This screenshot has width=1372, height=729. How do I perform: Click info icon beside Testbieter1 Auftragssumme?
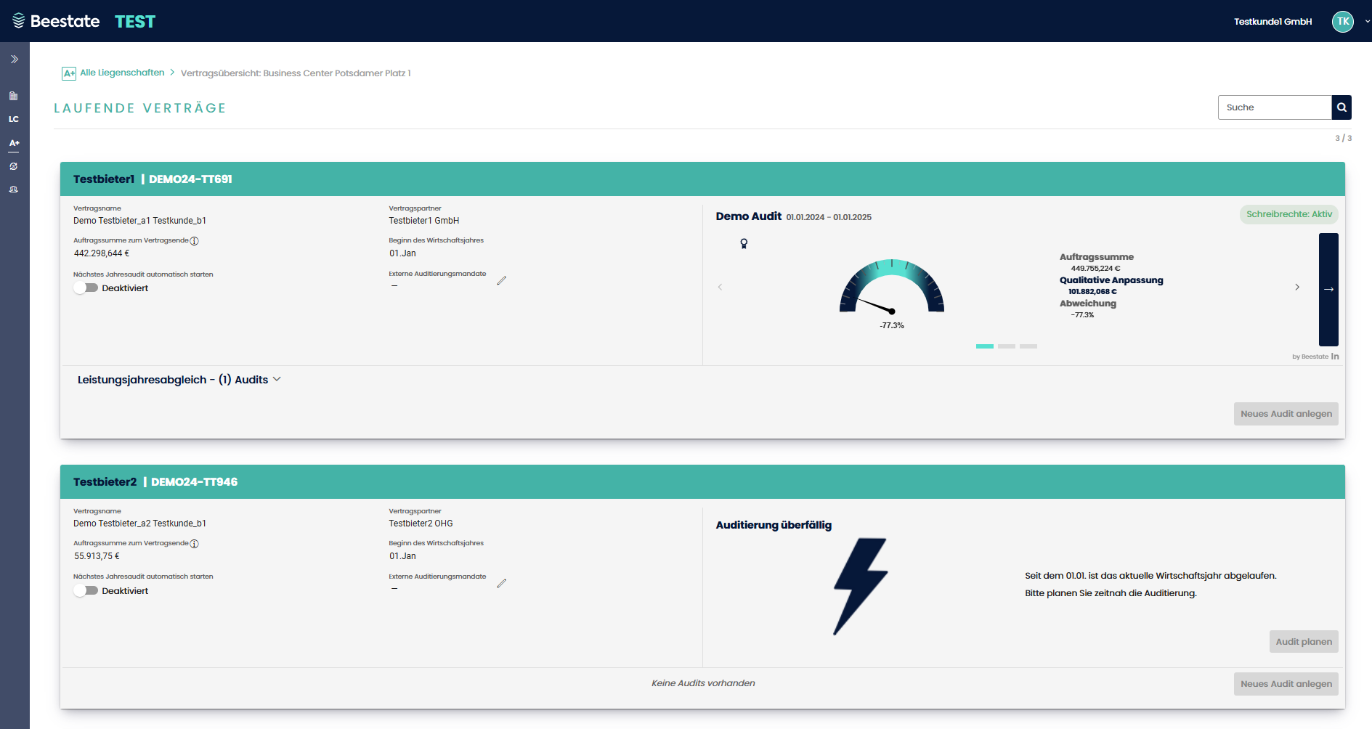point(195,241)
